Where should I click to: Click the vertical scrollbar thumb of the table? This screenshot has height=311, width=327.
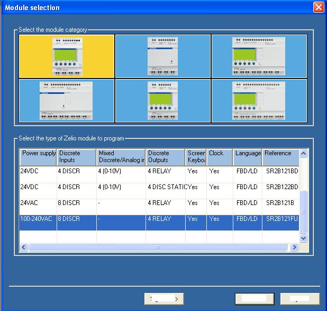click(303, 212)
